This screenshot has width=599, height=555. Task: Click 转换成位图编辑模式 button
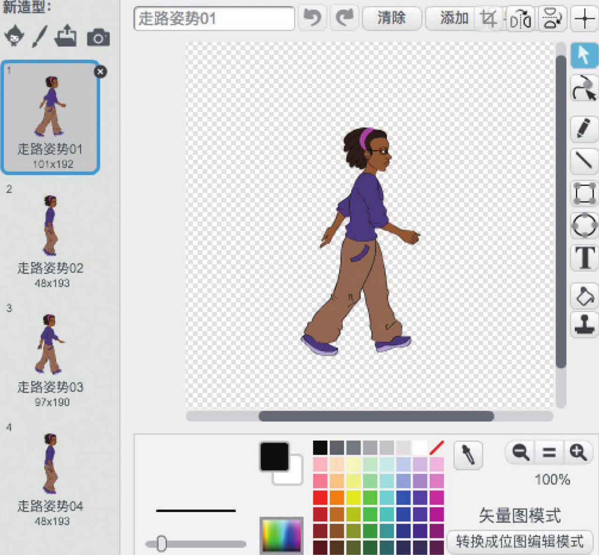tap(520, 541)
